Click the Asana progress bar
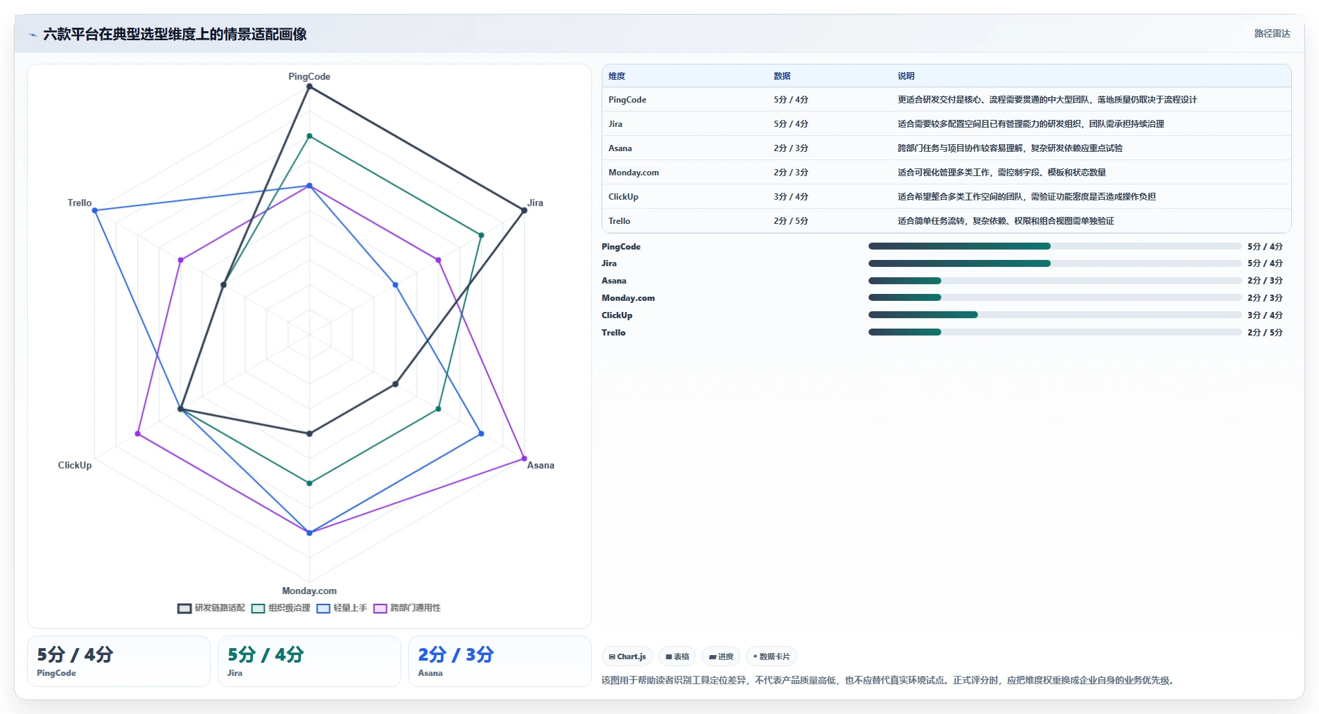Image resolution: width=1319 pixels, height=714 pixels. point(1055,281)
